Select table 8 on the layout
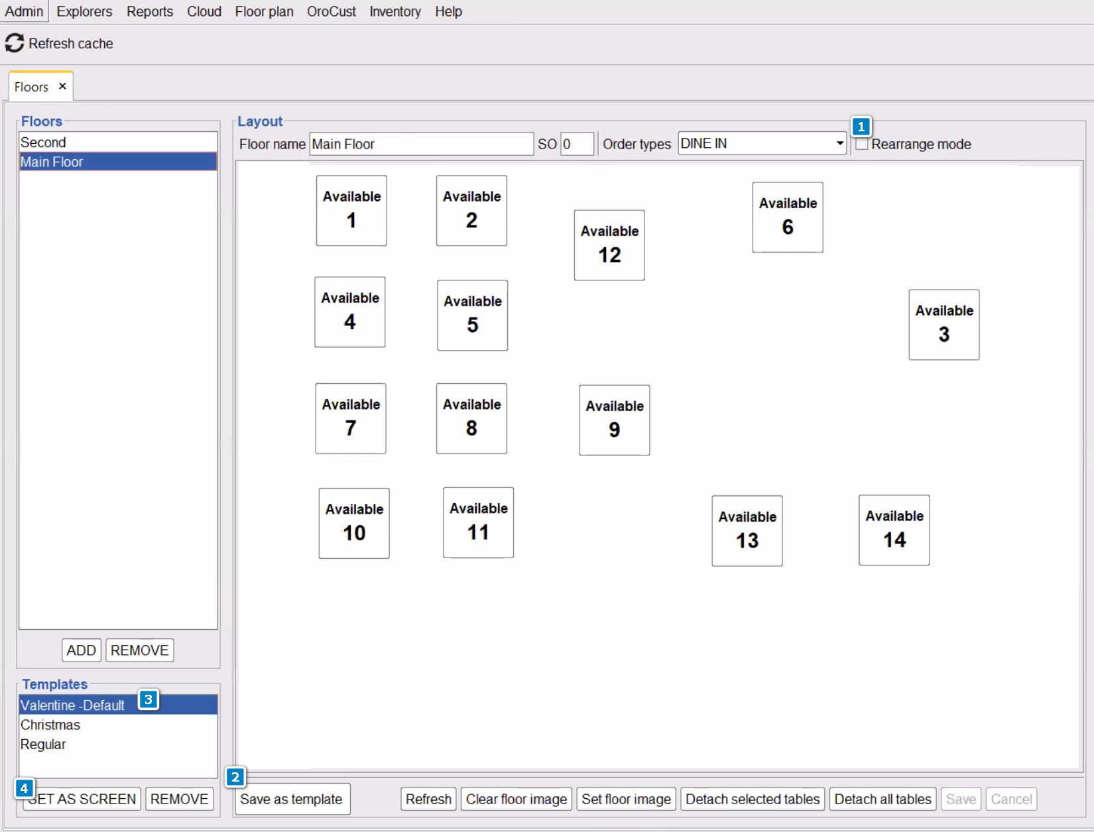Screen dimensions: 1094x832 pyautogui.click(x=471, y=419)
